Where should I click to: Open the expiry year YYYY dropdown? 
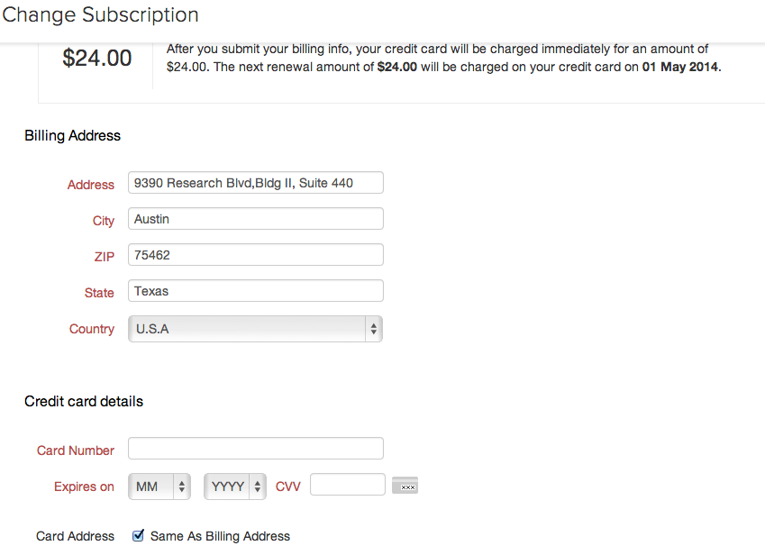pos(234,487)
